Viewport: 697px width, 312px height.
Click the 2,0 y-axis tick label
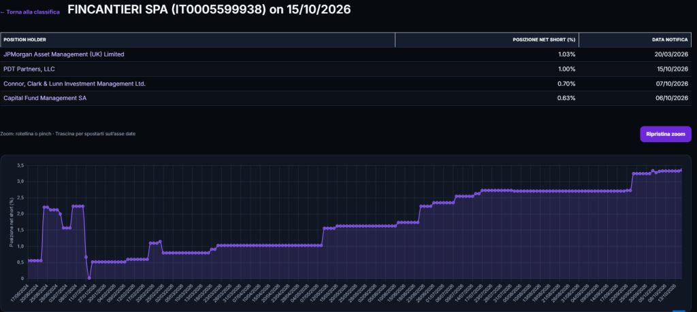(x=20, y=214)
